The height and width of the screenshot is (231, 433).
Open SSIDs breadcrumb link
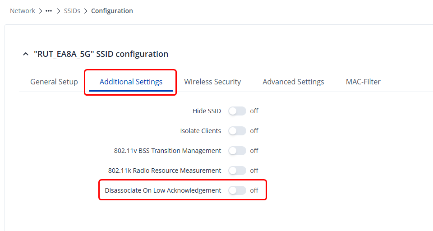click(x=72, y=11)
